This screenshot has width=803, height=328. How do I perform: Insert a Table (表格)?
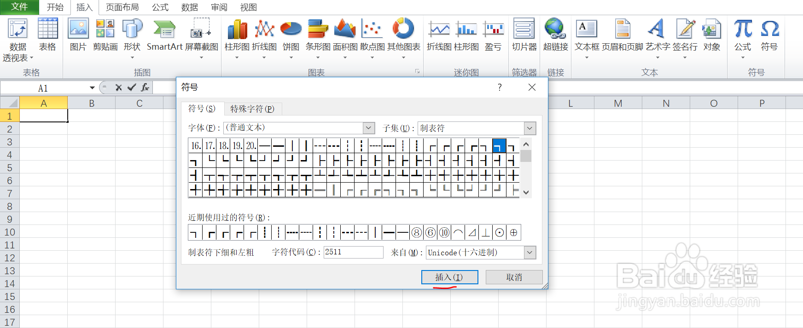47,35
